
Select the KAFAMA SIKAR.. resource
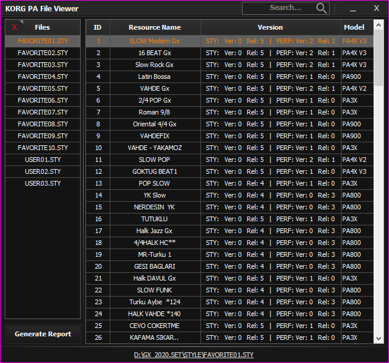[155, 337]
